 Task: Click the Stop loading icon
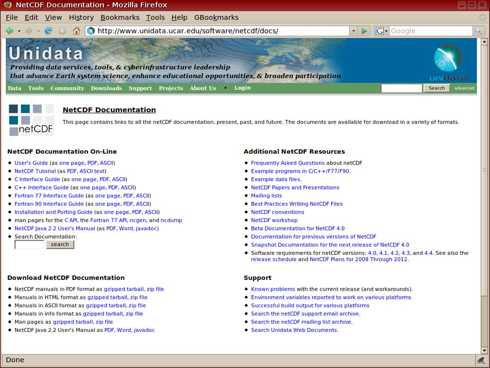63,31
